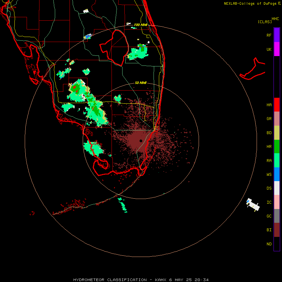Screen dimensions: 282x282
Task: Click the BD yellow legend swatch
Action: (x=277, y=133)
